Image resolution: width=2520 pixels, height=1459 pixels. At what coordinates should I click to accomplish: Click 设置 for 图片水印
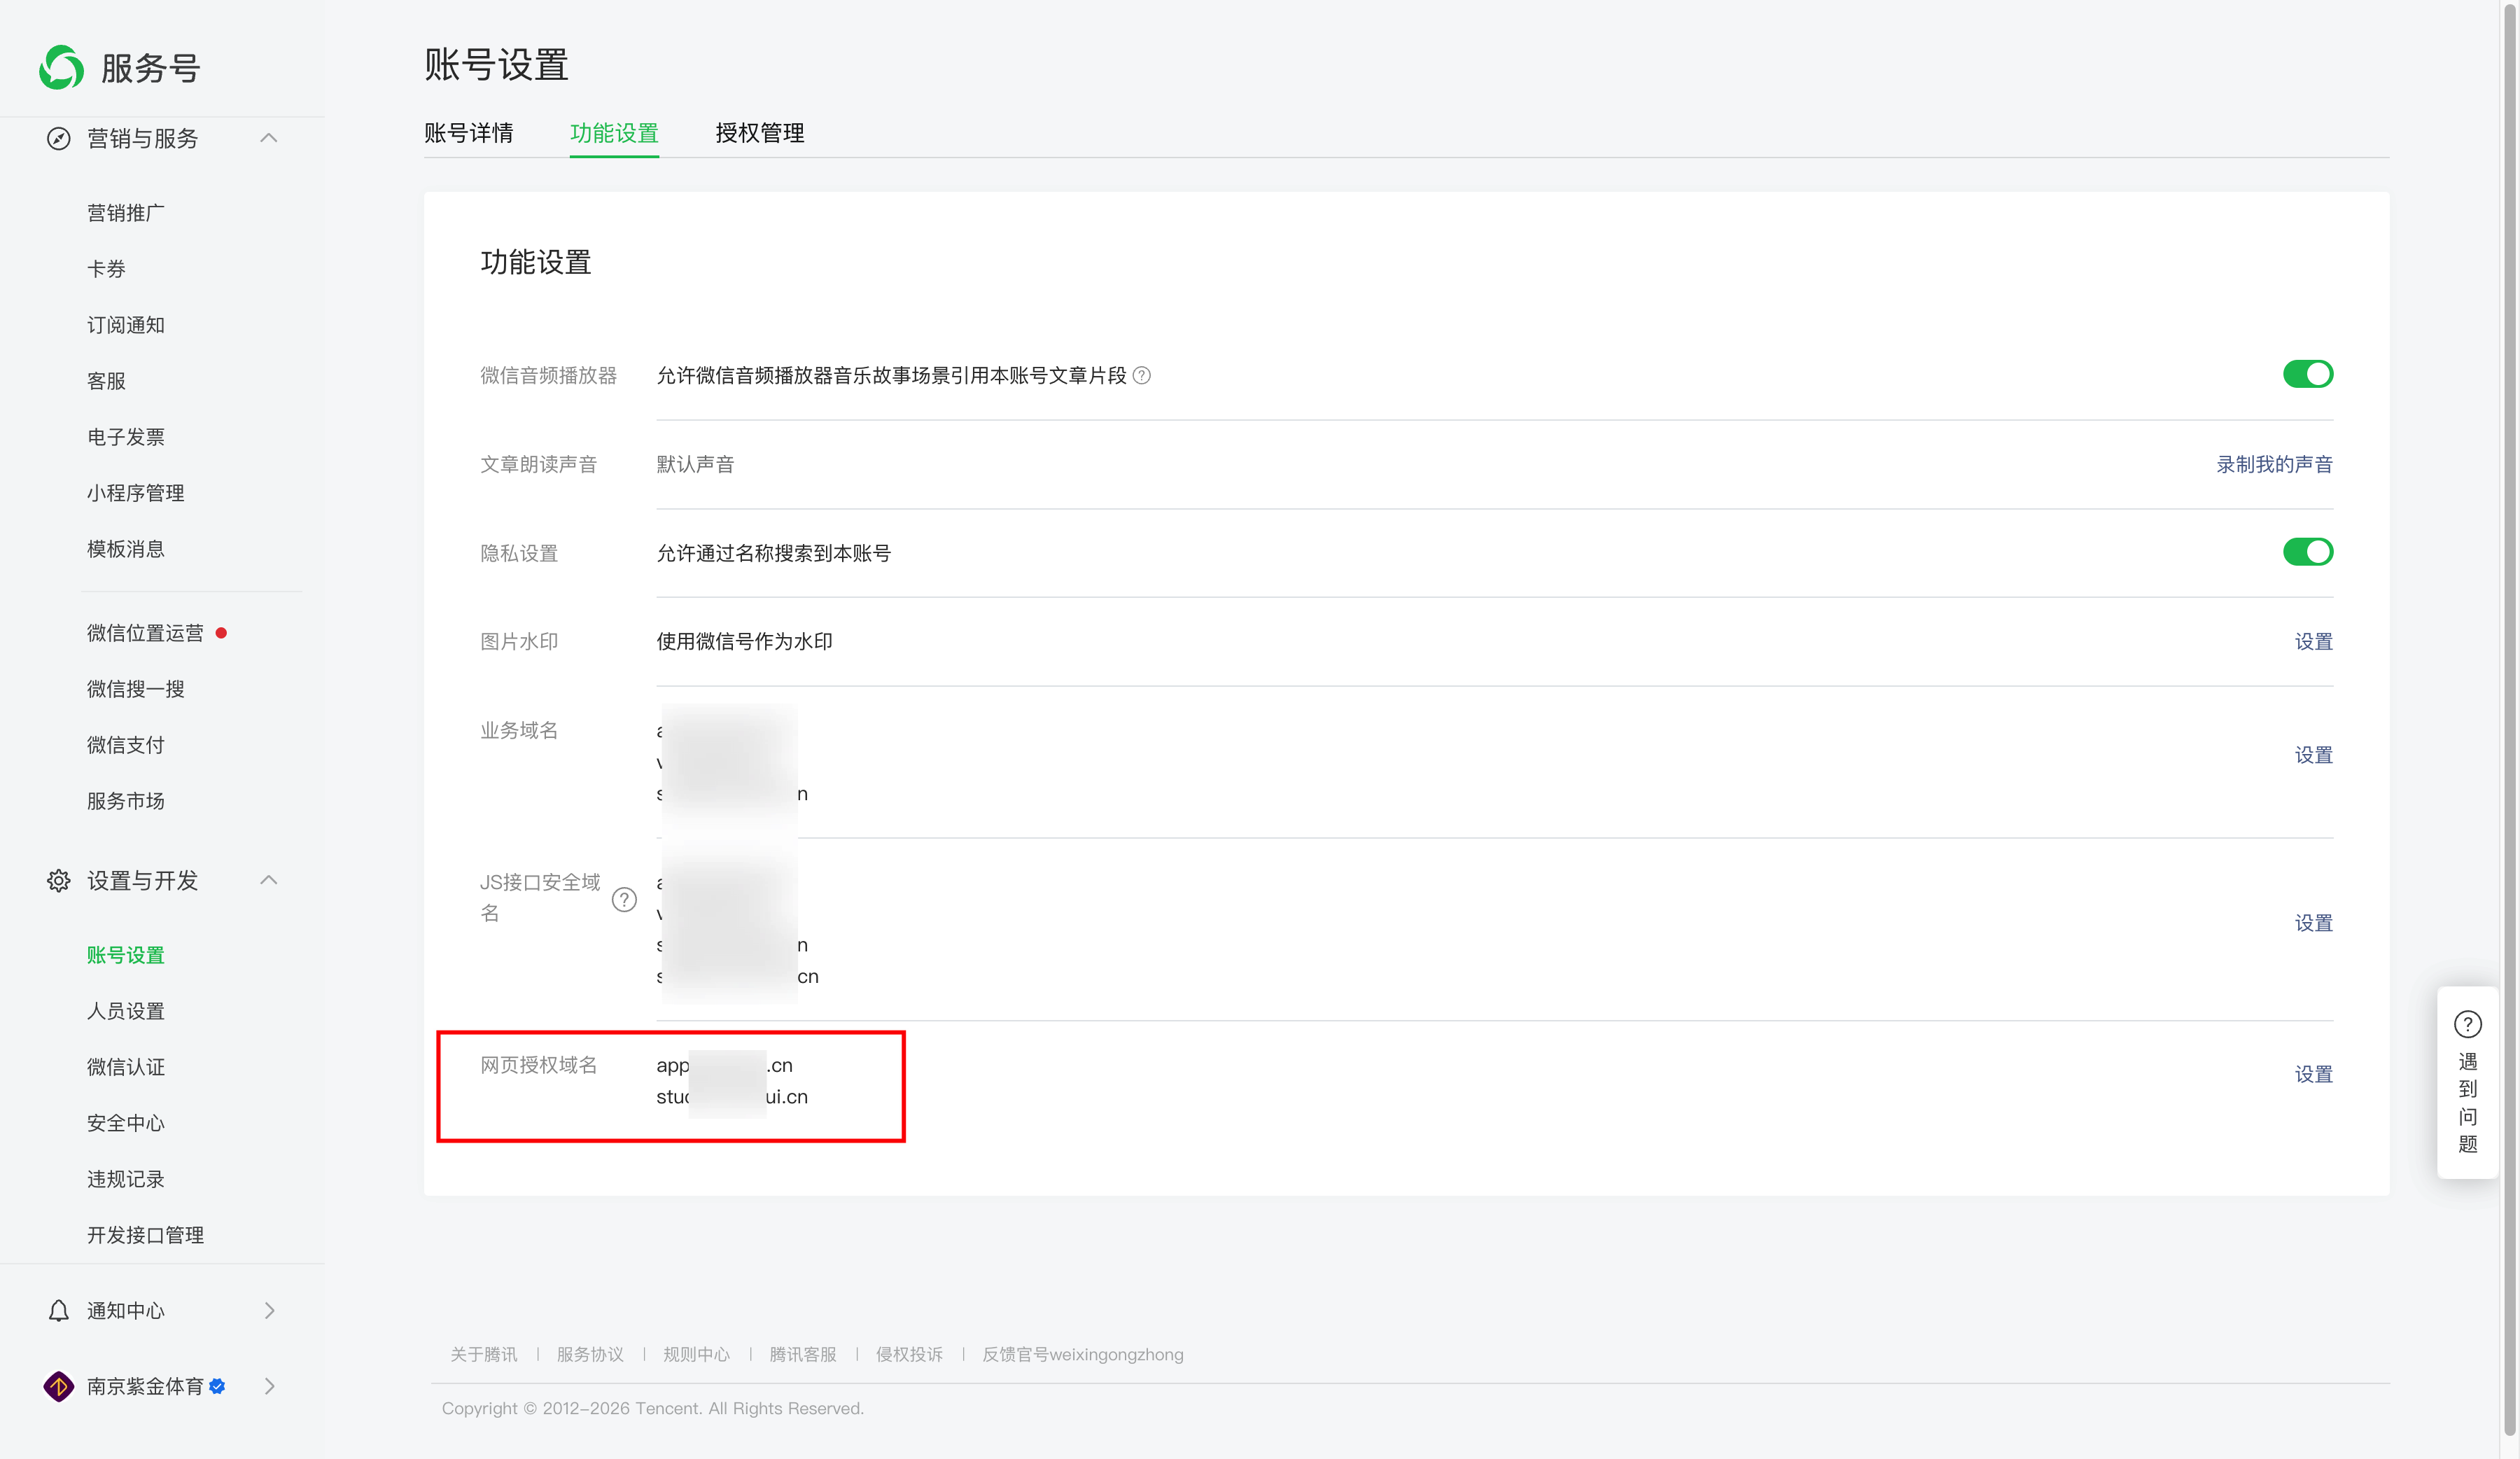(x=2313, y=642)
